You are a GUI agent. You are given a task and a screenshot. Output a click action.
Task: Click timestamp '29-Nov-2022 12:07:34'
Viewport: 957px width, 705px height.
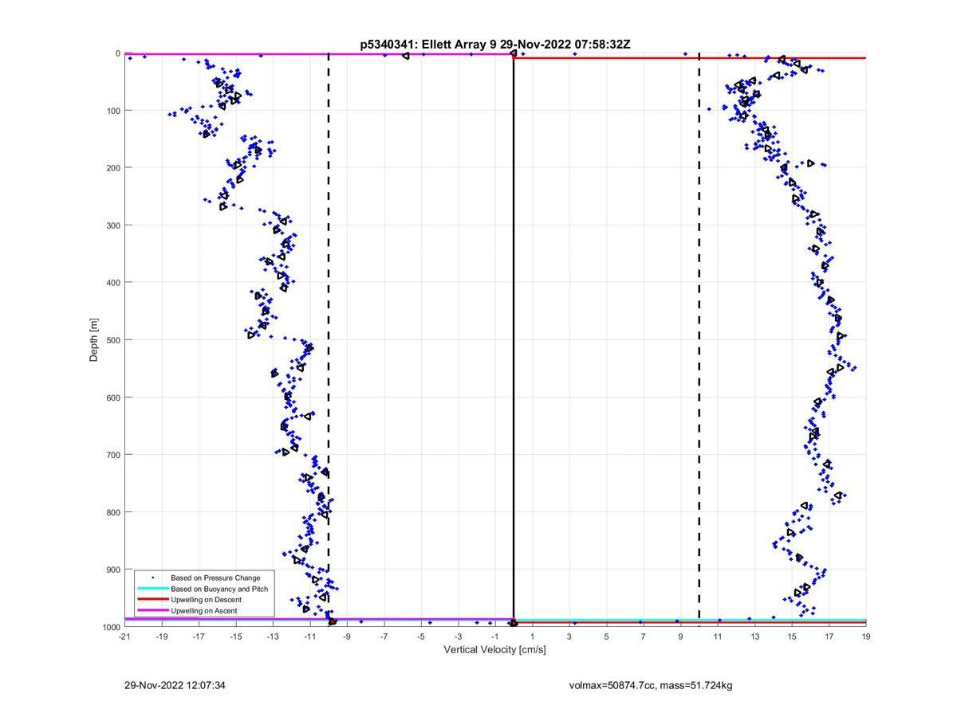coord(175,685)
